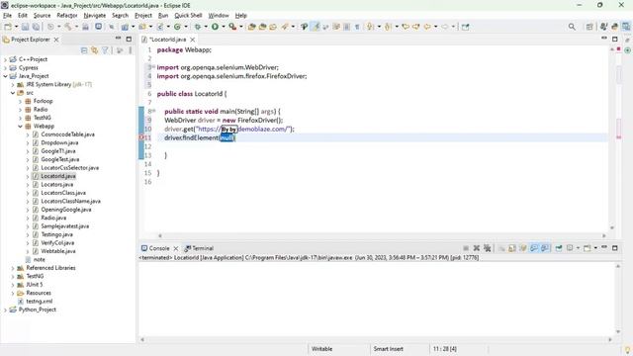This screenshot has height=356, width=633.
Task: Click the Console horizontal scrollbar
Action: 376,340
